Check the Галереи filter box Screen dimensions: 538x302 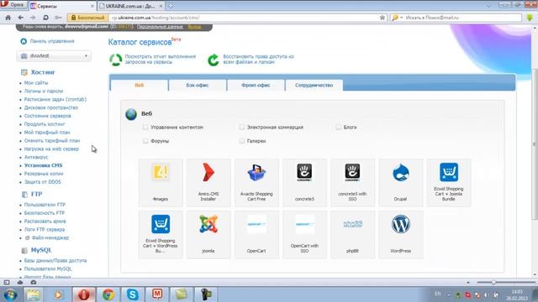click(x=242, y=141)
